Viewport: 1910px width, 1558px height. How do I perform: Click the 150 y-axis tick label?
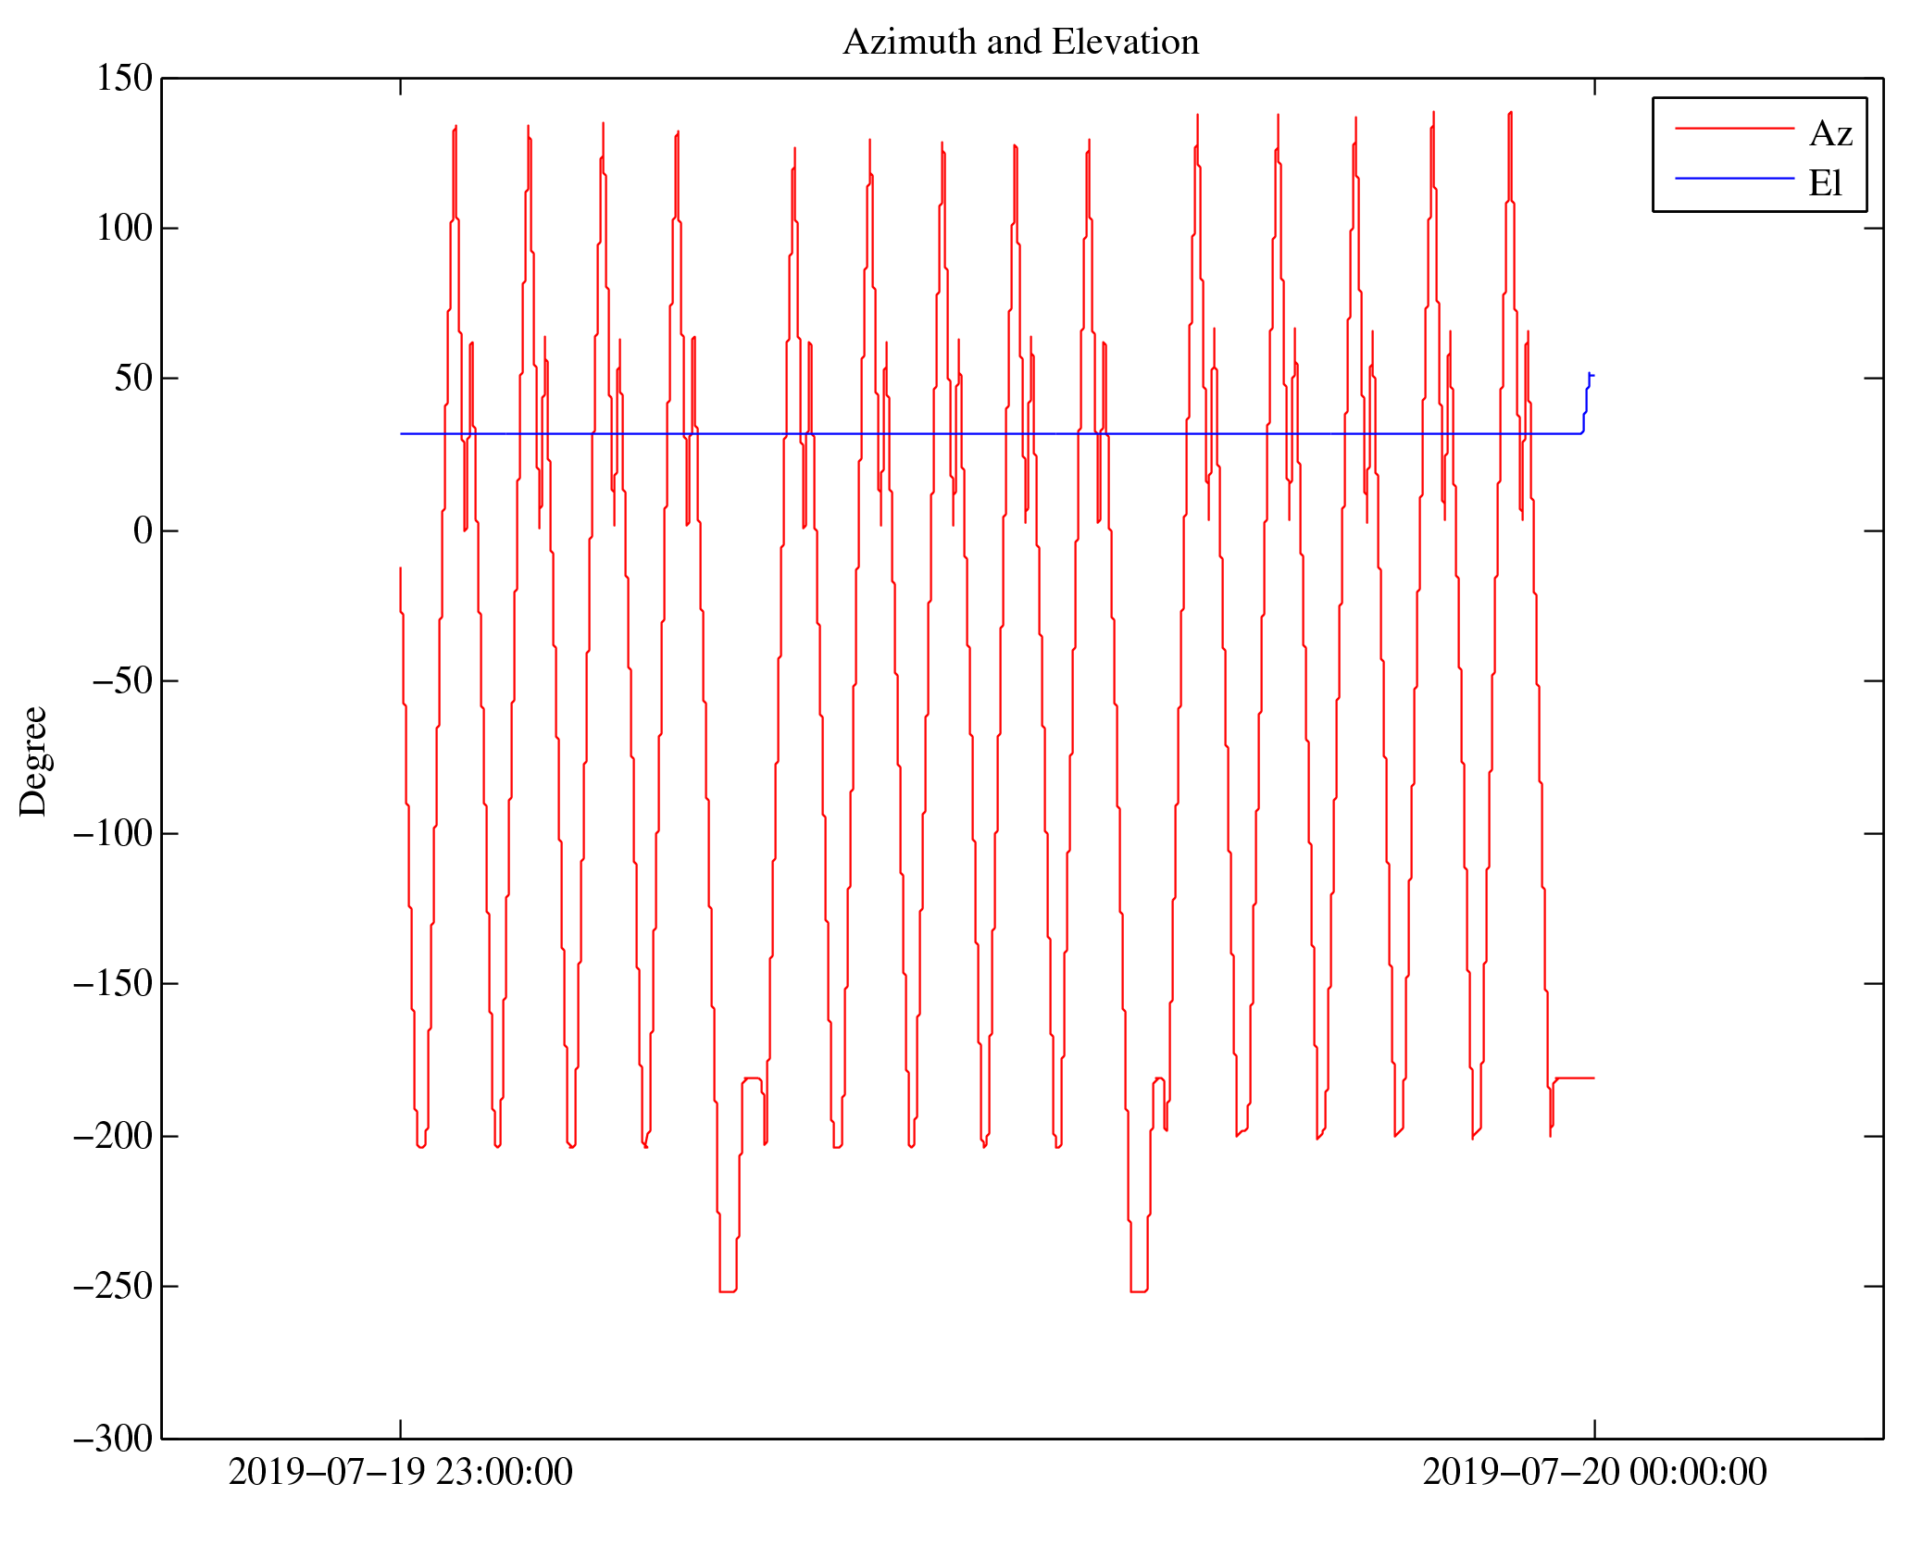tap(124, 78)
